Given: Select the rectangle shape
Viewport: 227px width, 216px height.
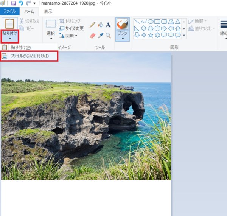Looking at the screenshot, I should pos(157,22).
